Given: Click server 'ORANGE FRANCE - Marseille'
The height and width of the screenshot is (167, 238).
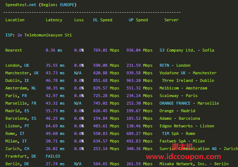Looking at the screenshot, I should pos(189,103).
